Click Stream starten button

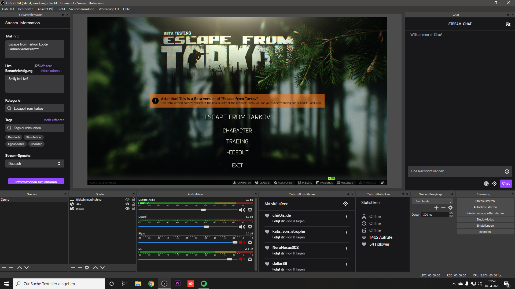[x=485, y=201]
